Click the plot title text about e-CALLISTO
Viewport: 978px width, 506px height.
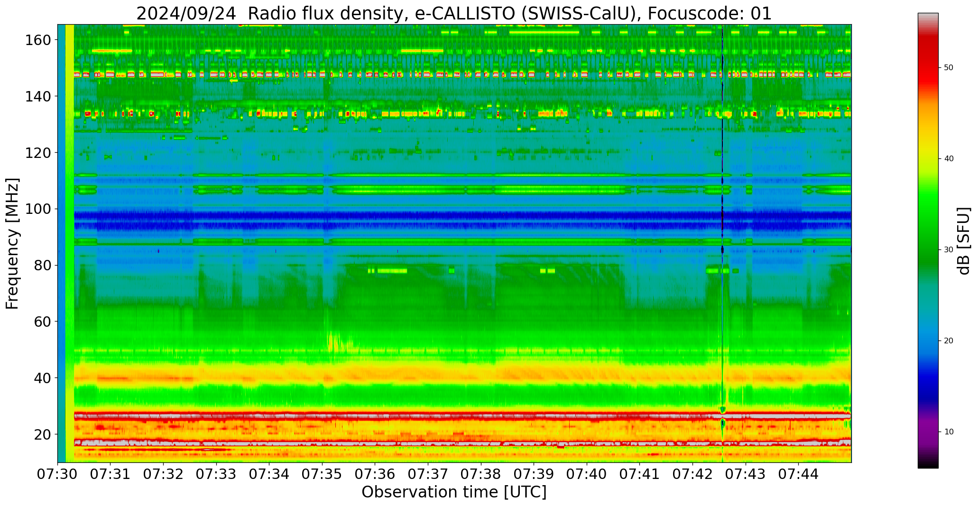454,13
